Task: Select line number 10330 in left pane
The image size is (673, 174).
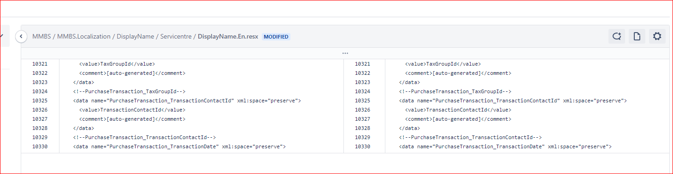Action: coord(40,146)
